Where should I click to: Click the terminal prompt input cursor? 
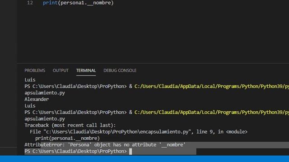pos(131,152)
